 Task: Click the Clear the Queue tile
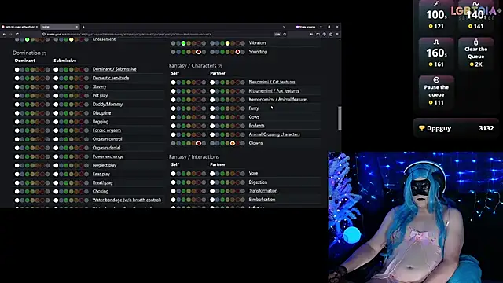pos(475,53)
